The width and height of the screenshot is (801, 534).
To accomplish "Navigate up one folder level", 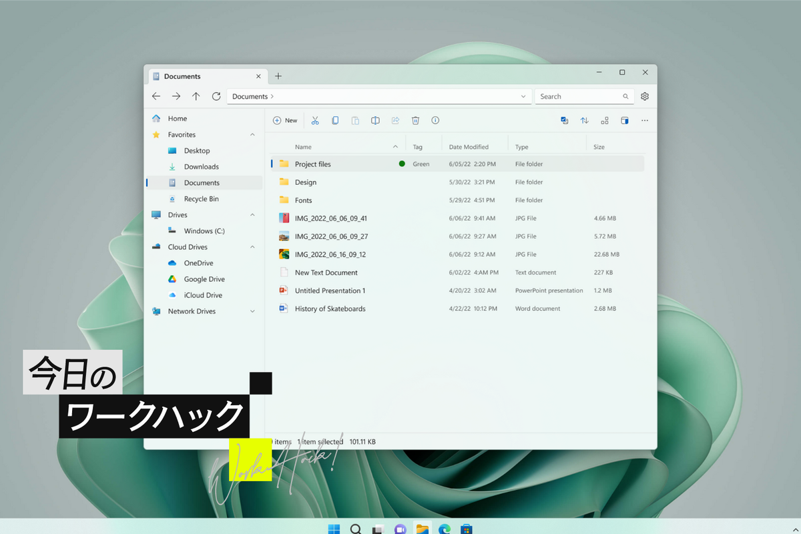I will pos(196,96).
